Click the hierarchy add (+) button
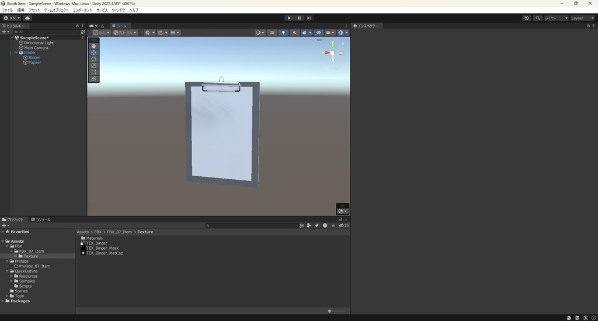 tap(5, 32)
